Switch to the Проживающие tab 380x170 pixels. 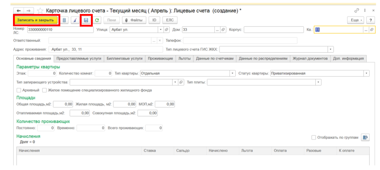coord(160,58)
